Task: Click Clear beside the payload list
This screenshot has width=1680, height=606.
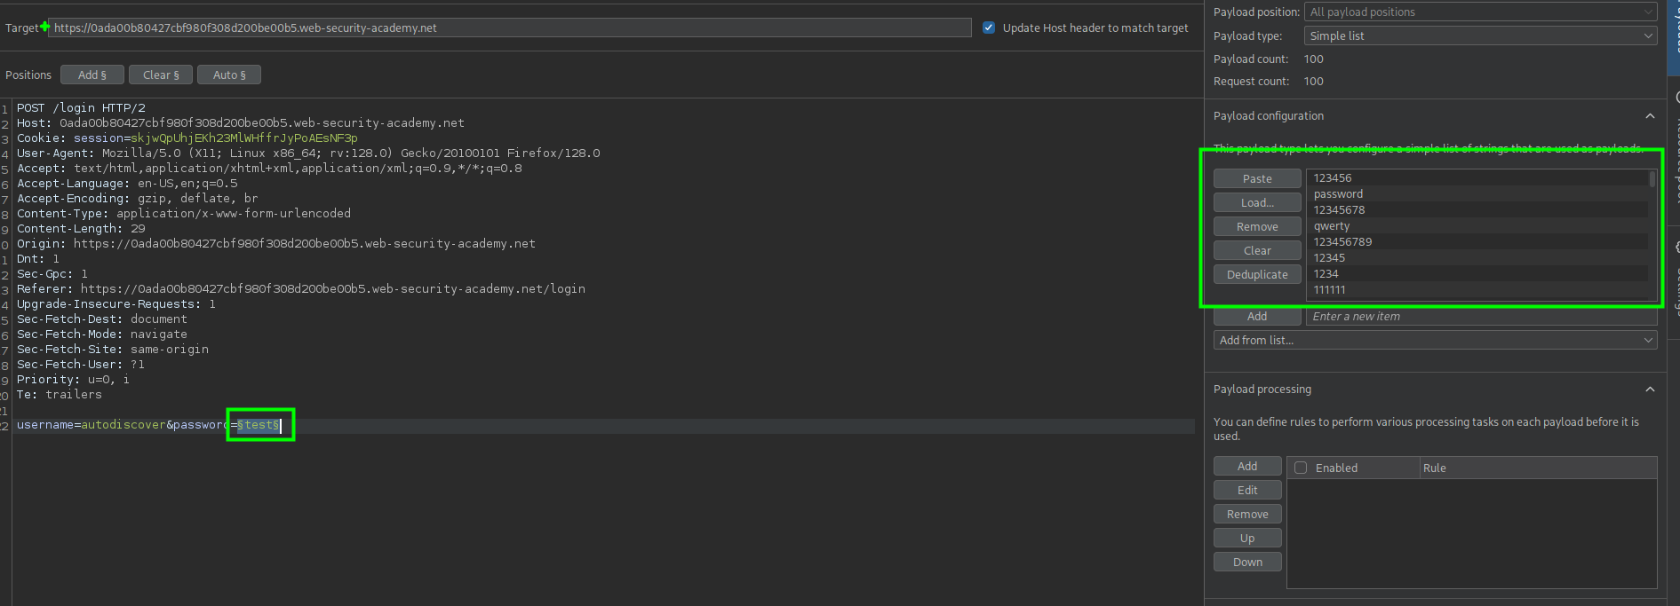Action: 1257,251
